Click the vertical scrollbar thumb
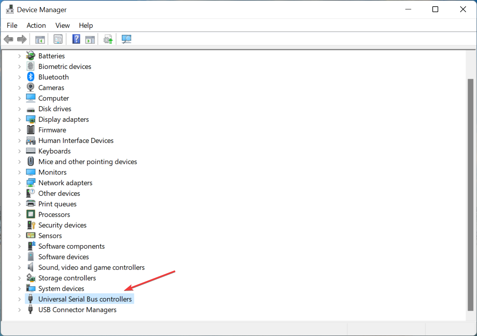 point(471,195)
